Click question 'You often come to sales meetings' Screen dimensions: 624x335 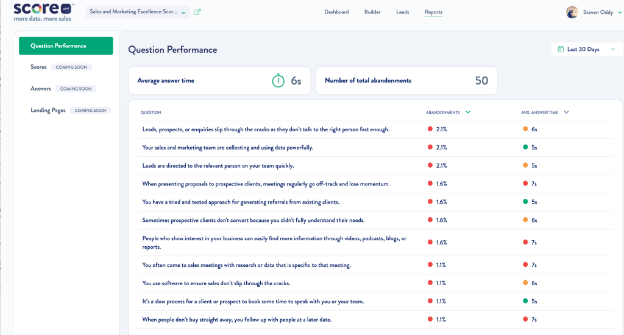(246, 265)
